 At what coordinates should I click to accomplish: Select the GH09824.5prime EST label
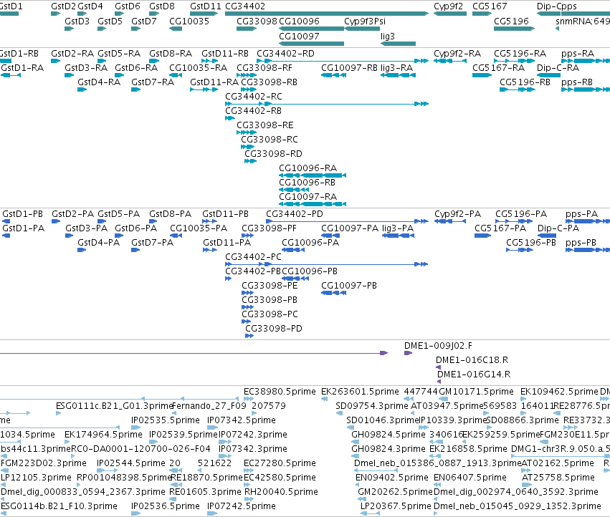coord(389,435)
